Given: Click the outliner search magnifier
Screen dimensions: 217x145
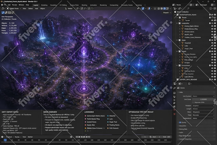Looking at the screenshot, I should tap(188, 9).
